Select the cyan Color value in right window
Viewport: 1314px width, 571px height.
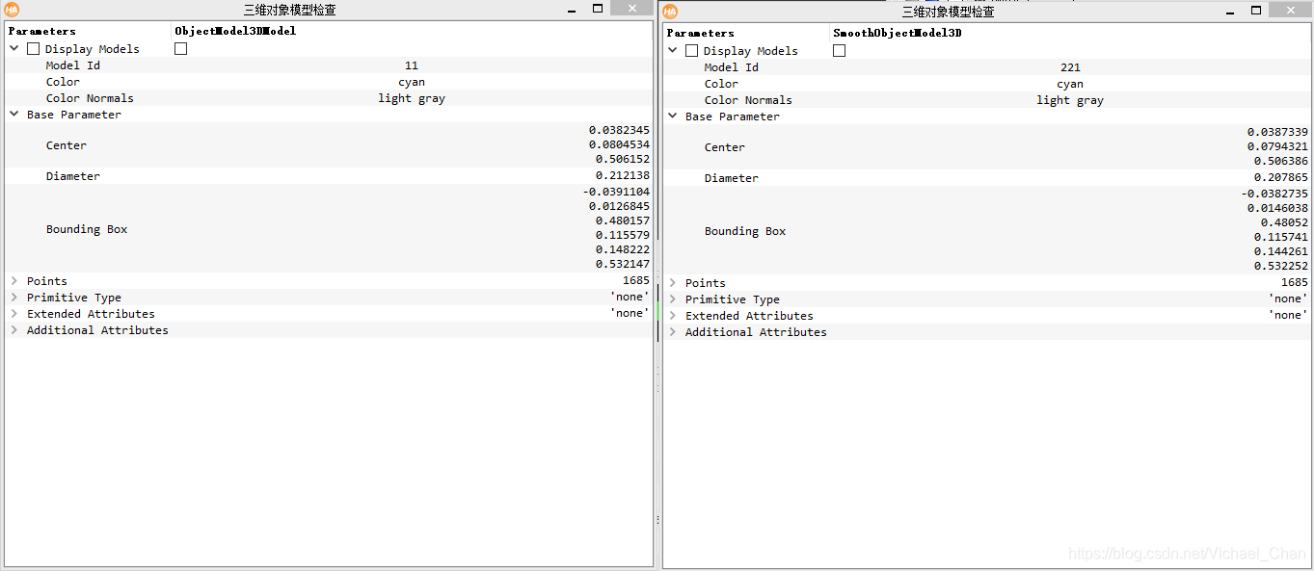[1070, 84]
